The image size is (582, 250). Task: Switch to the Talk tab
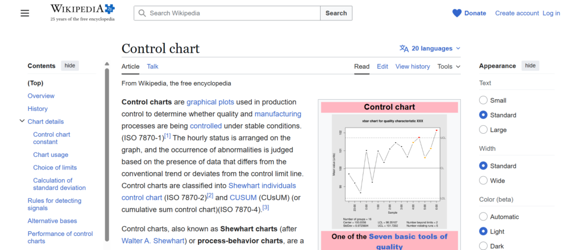point(152,66)
